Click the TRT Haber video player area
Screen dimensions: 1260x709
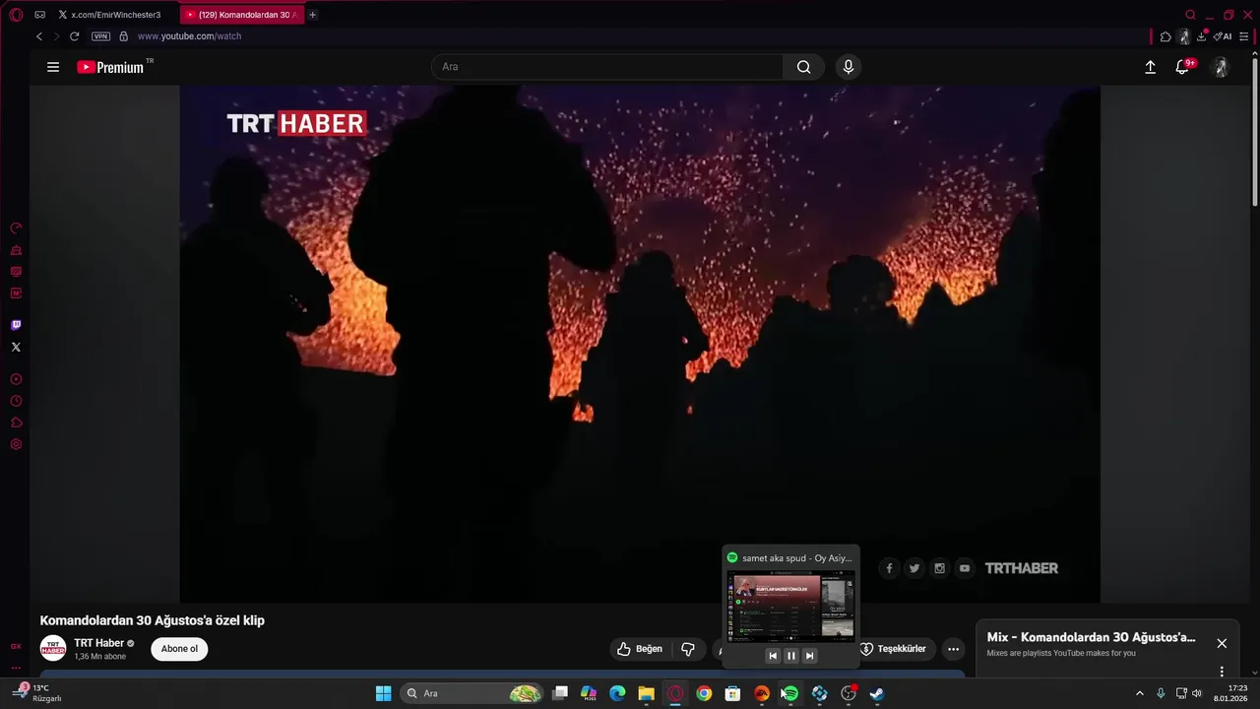(x=640, y=344)
